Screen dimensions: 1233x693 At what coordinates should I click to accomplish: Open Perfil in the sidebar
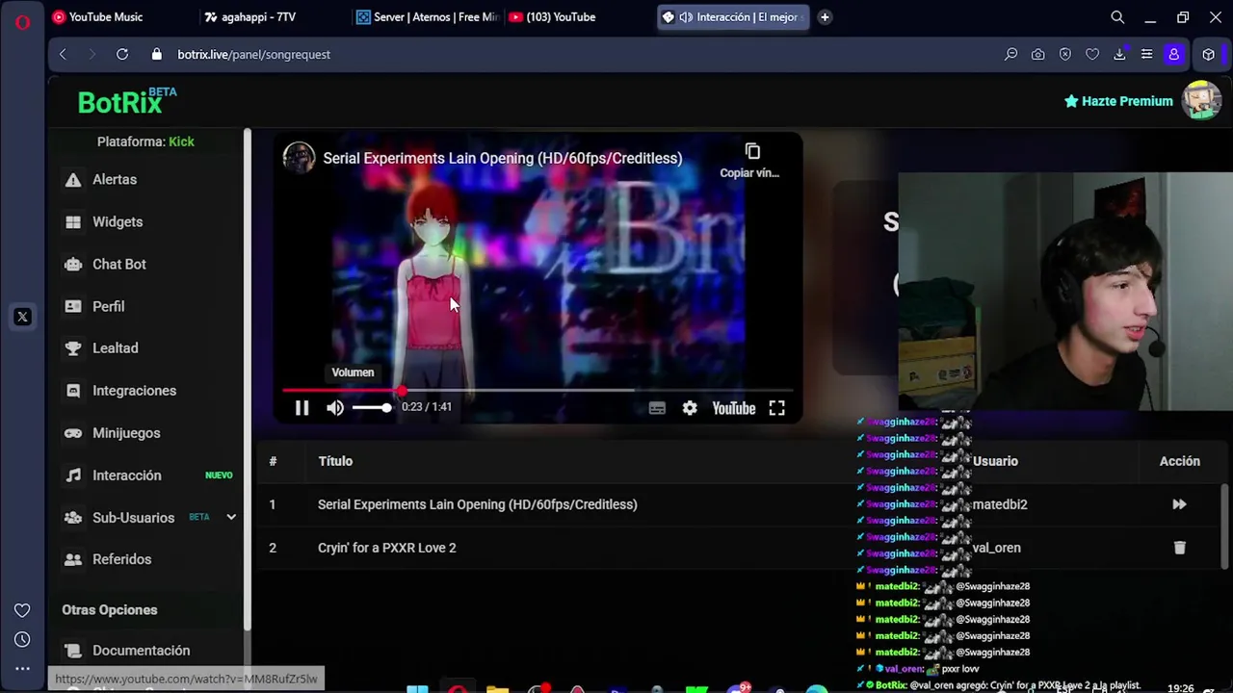pos(108,306)
